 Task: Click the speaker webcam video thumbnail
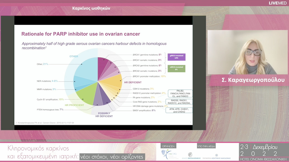pos(248,52)
